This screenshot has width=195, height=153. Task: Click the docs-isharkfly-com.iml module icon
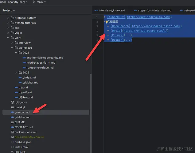[12, 137]
